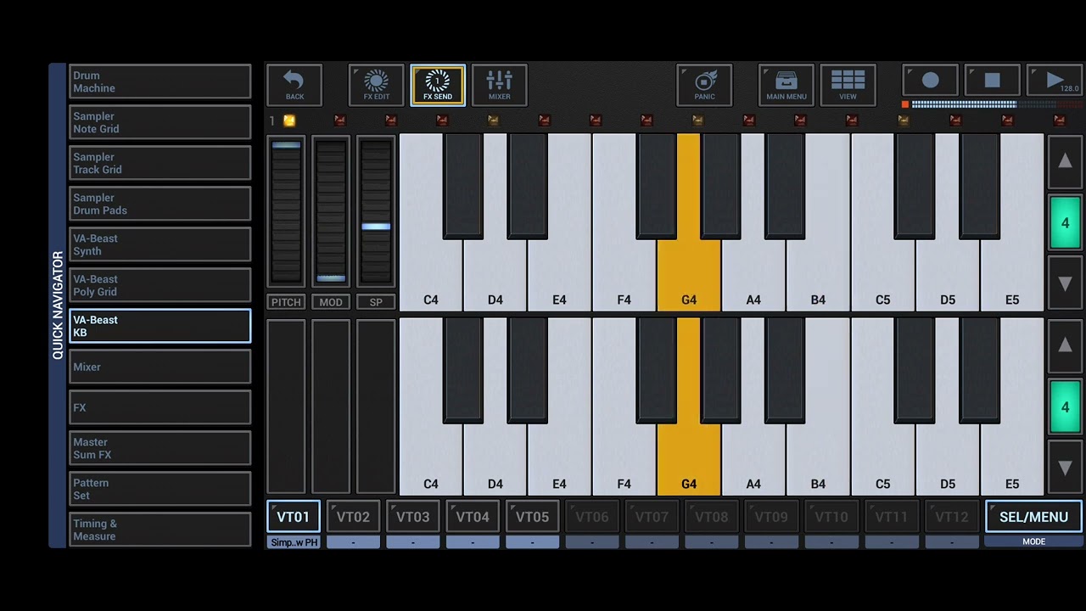
Task: Play C4 on the lower keyboard
Action: pos(431,460)
